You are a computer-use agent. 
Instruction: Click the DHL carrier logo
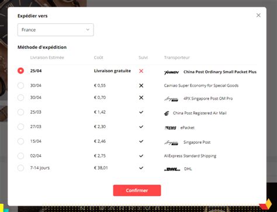[x=172, y=169]
